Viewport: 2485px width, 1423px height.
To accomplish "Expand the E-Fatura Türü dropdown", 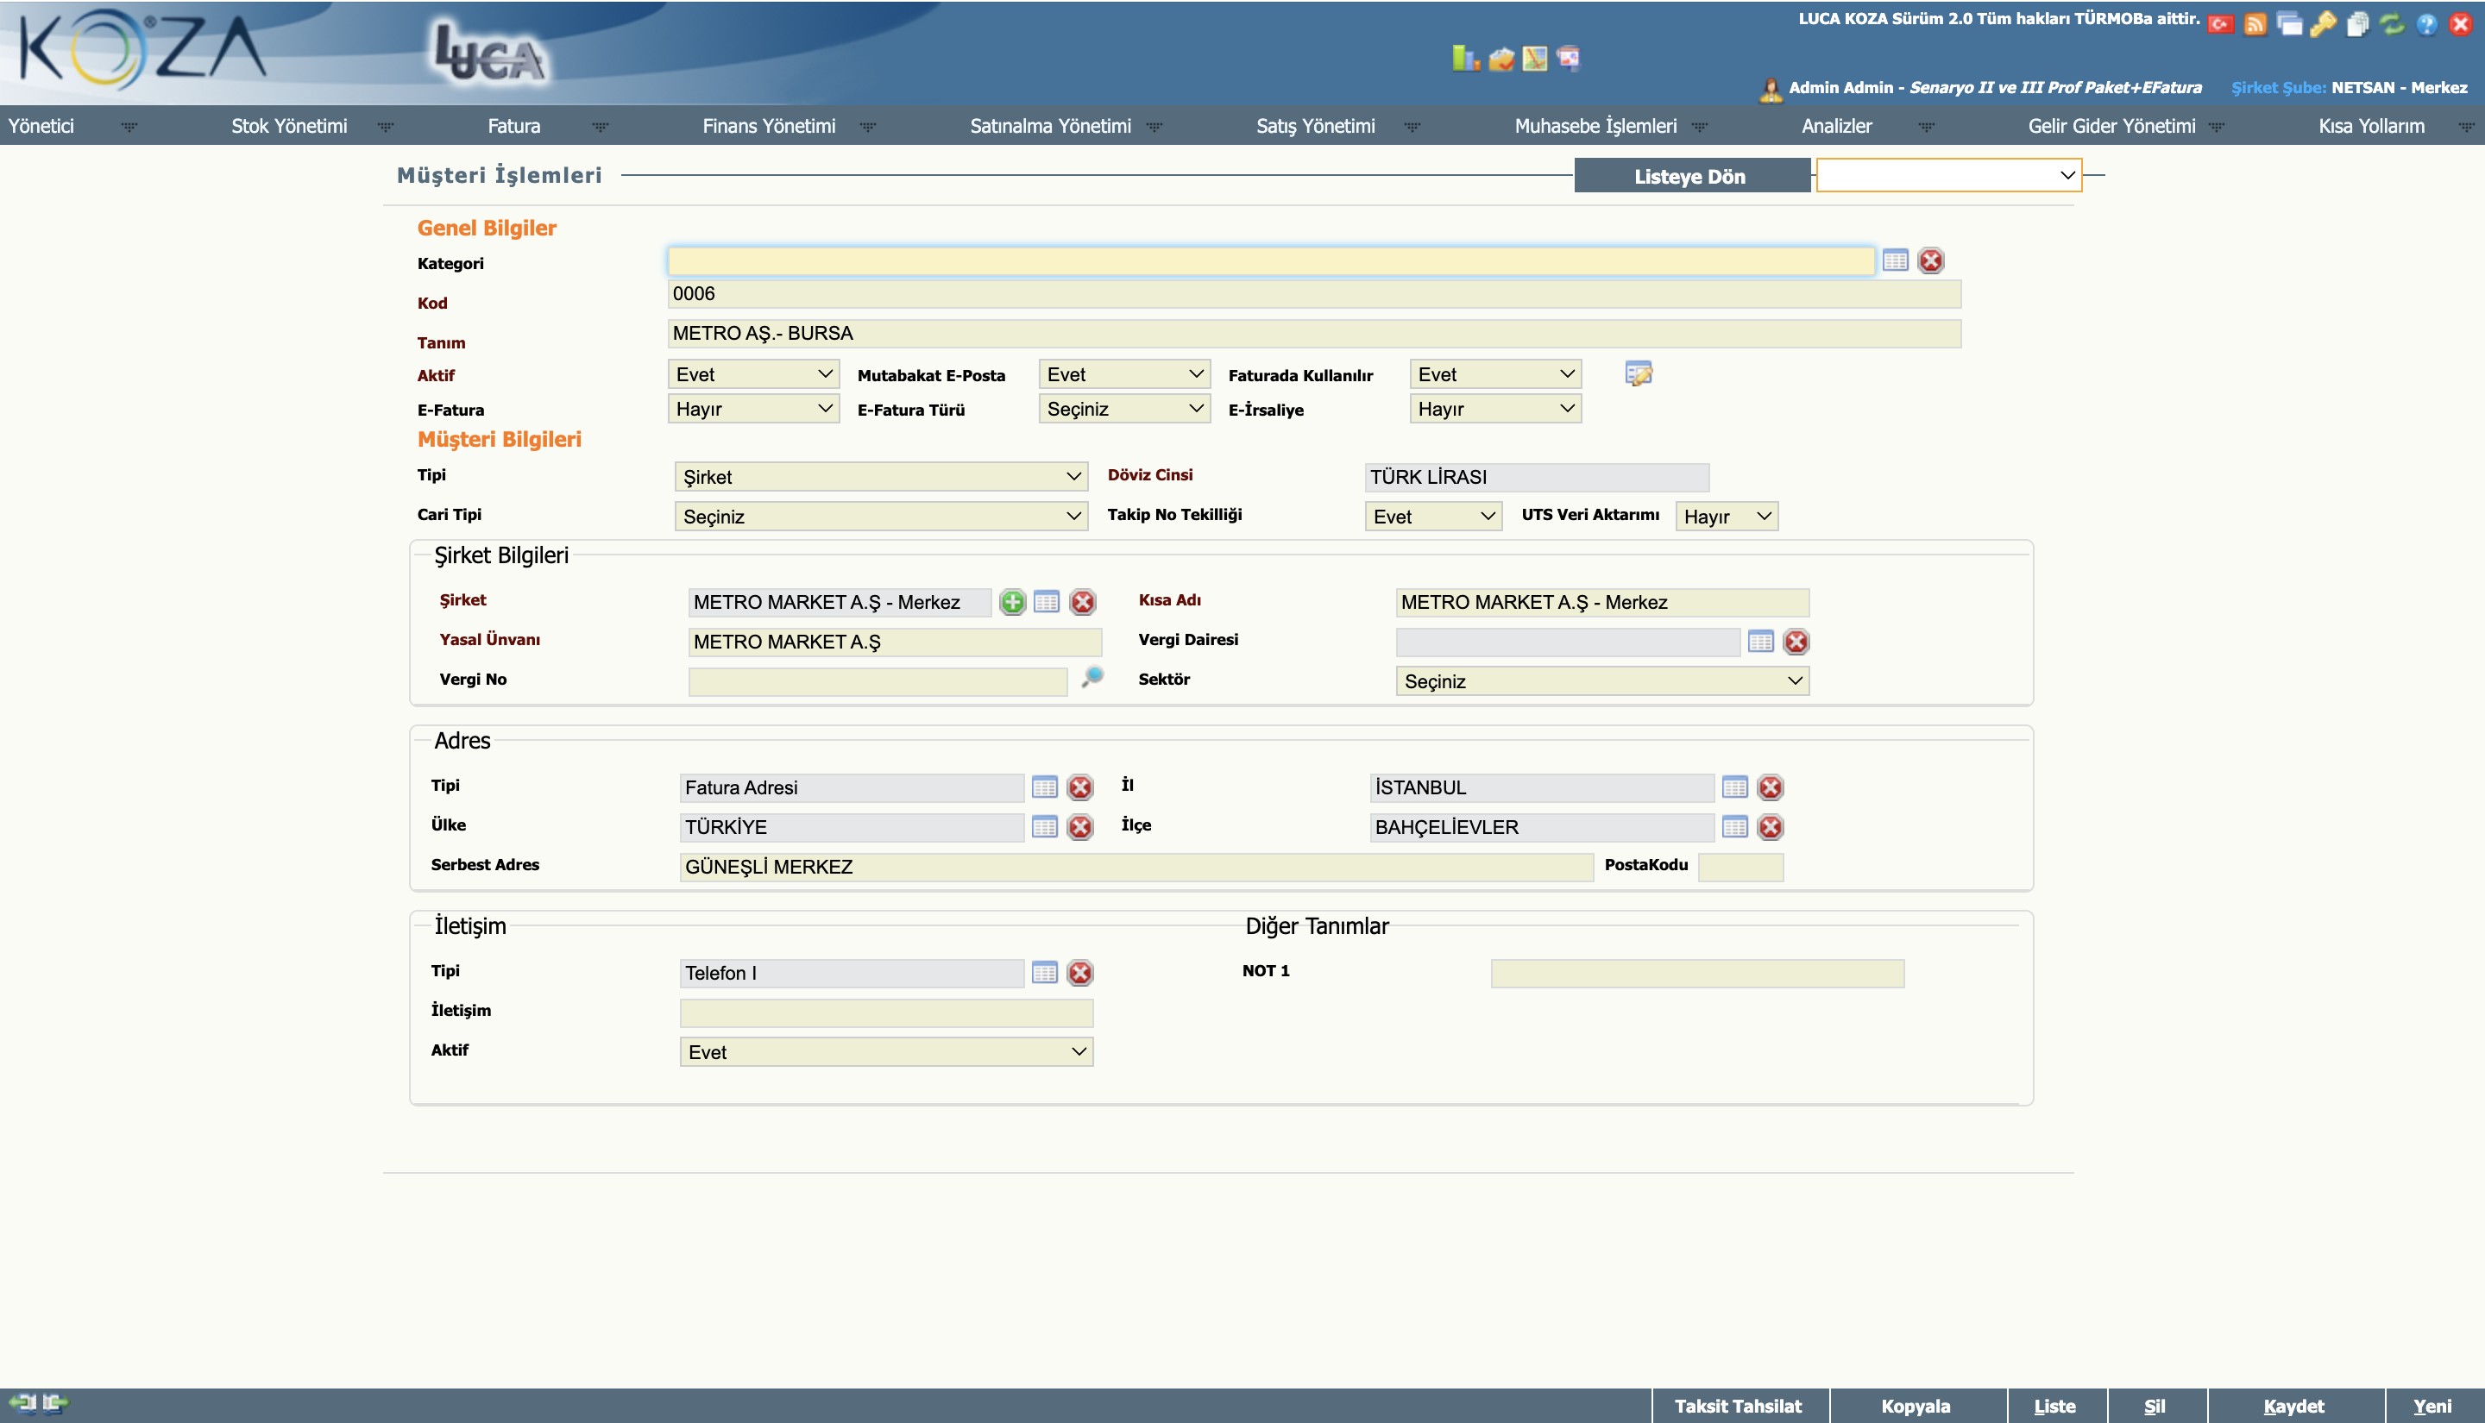I will click(x=1125, y=409).
